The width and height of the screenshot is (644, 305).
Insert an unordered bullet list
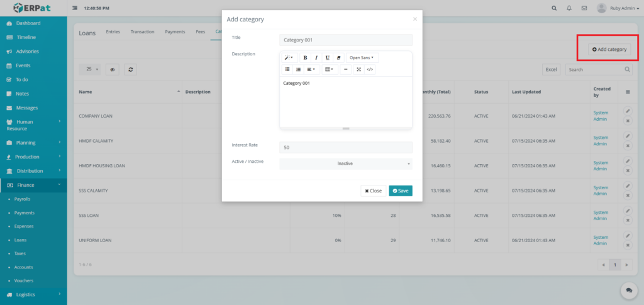tap(287, 69)
